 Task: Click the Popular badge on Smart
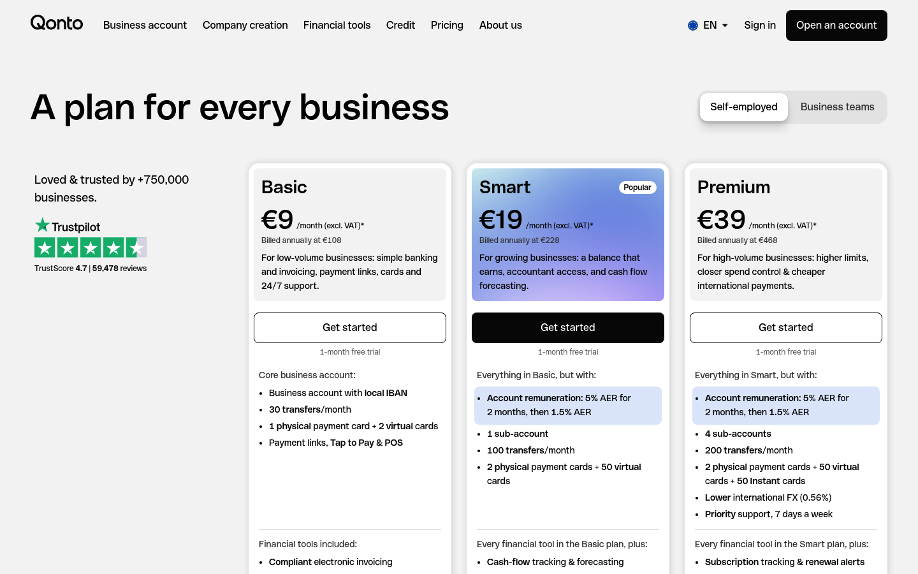coord(637,188)
